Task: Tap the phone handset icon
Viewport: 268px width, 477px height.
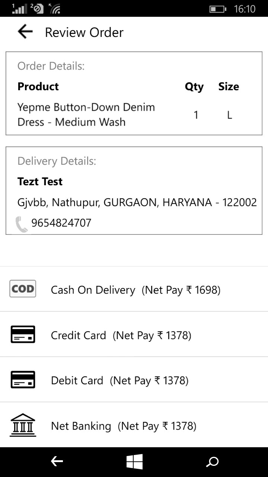Action: point(22,224)
